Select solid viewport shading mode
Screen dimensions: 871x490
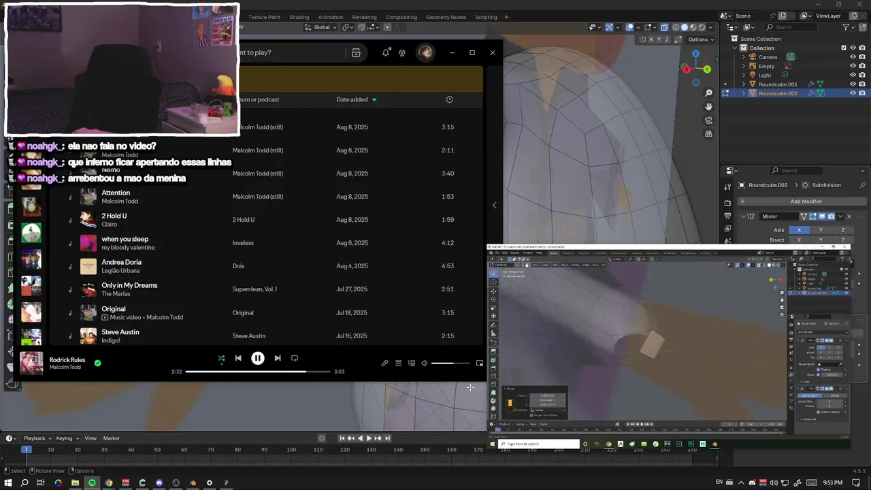(x=685, y=27)
